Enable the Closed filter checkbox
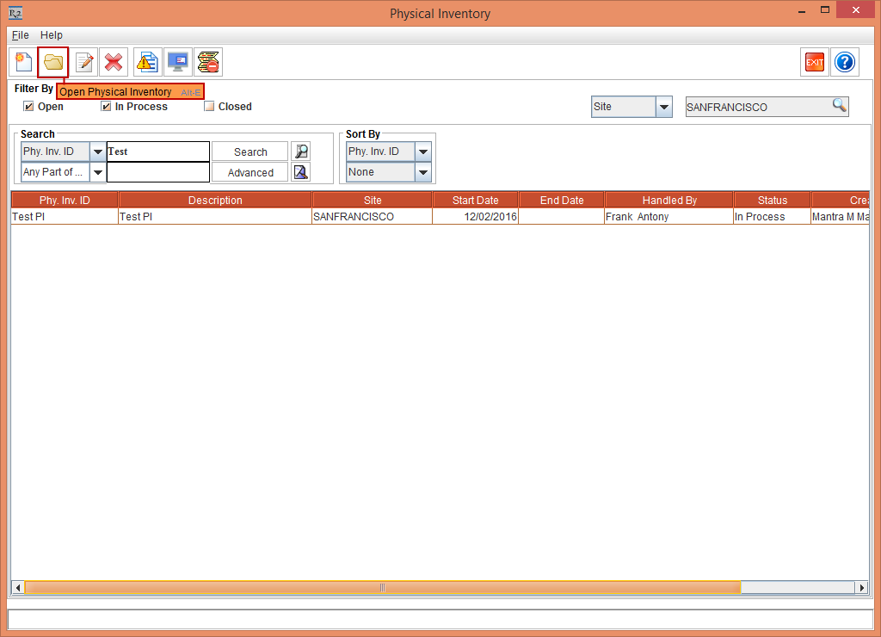881x637 pixels. (x=209, y=107)
